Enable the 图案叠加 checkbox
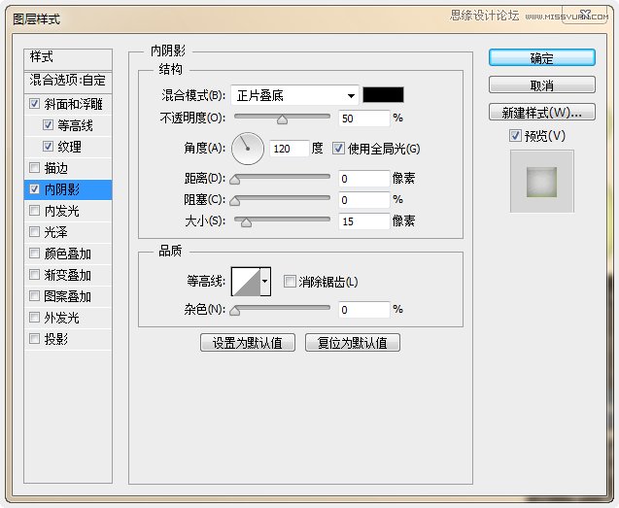This screenshot has height=508, width=619. (x=35, y=295)
